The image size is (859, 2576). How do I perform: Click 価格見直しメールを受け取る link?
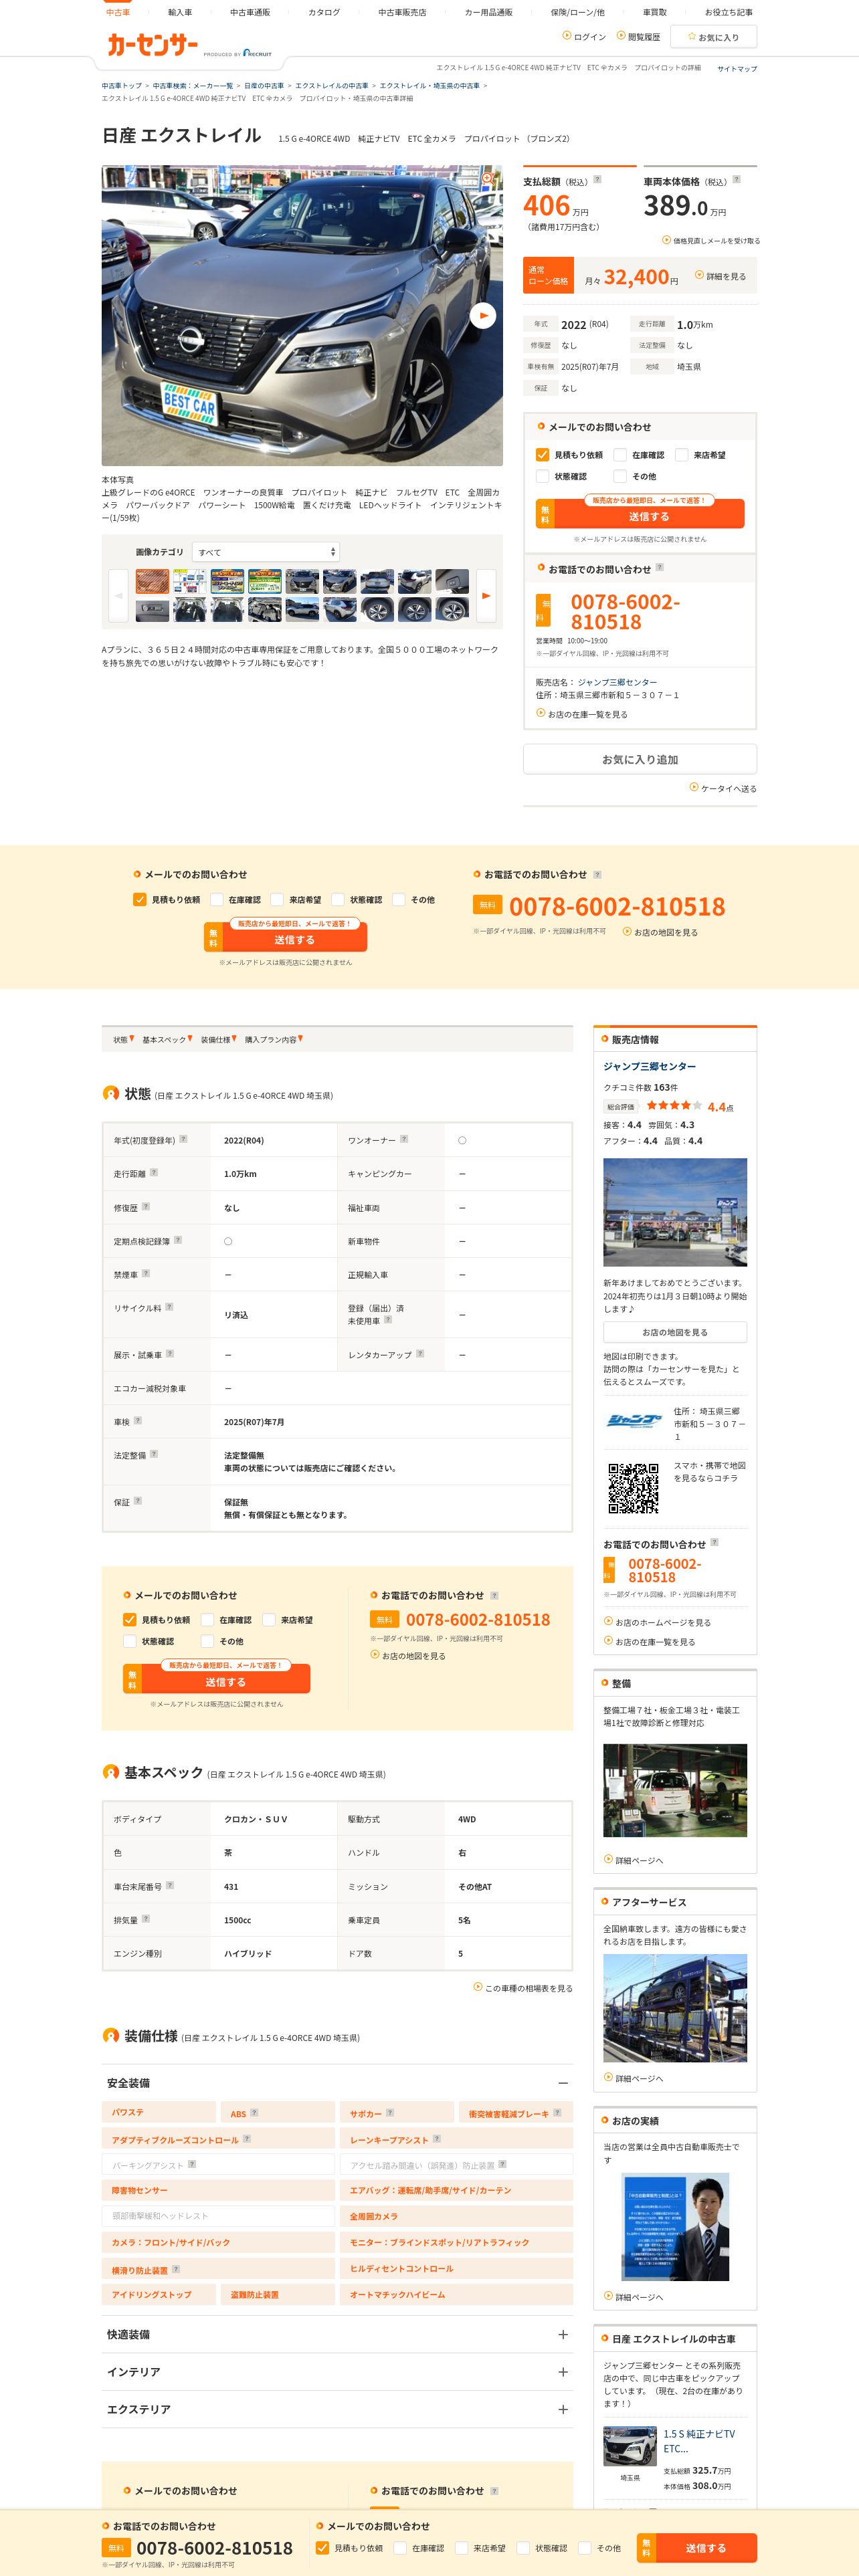(x=711, y=240)
